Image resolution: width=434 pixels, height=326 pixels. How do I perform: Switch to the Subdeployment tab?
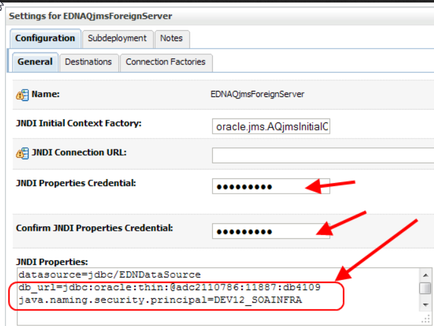coord(117,38)
